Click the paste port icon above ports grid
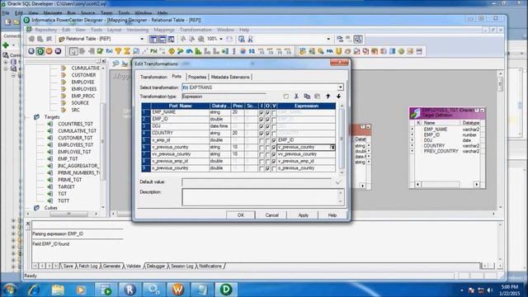Viewport: 528px width, 297px height. coord(317,97)
